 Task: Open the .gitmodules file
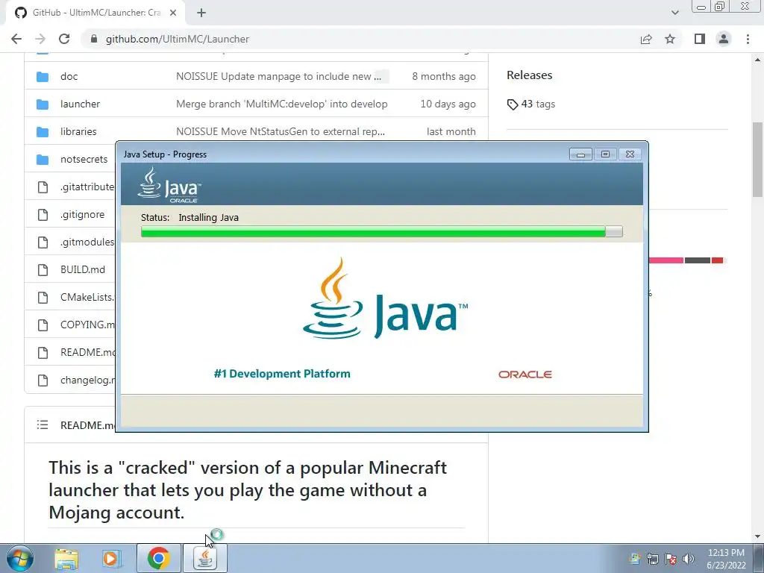click(88, 242)
